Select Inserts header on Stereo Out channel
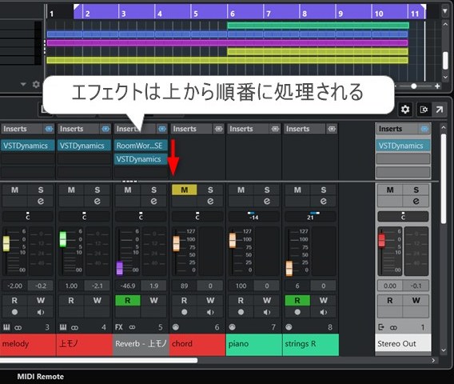 398,129
